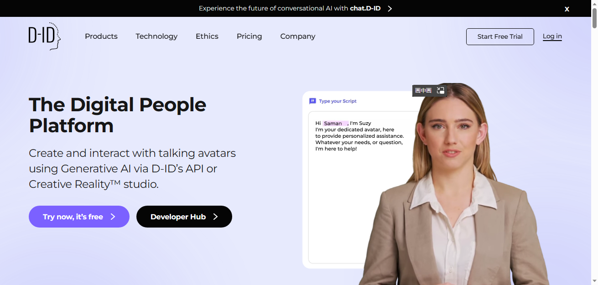Screen dimensions: 598x285
Task: Click the script text area
Action: [x=363, y=187]
